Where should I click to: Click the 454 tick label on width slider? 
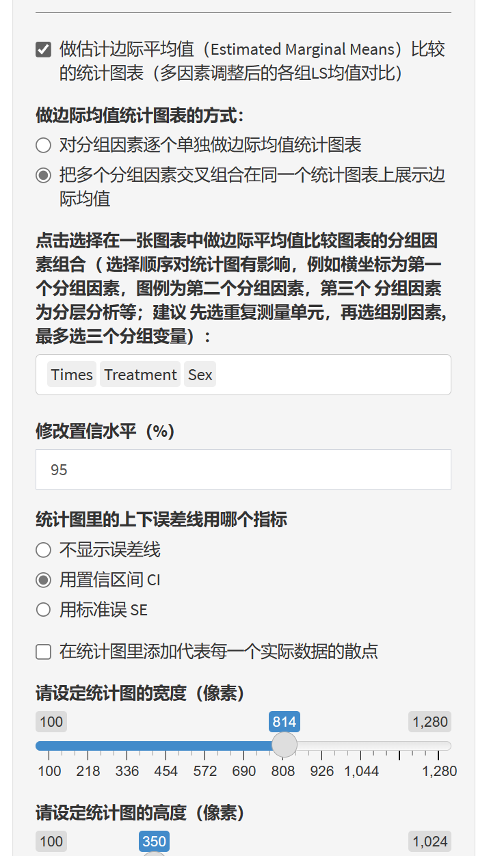[166, 771]
